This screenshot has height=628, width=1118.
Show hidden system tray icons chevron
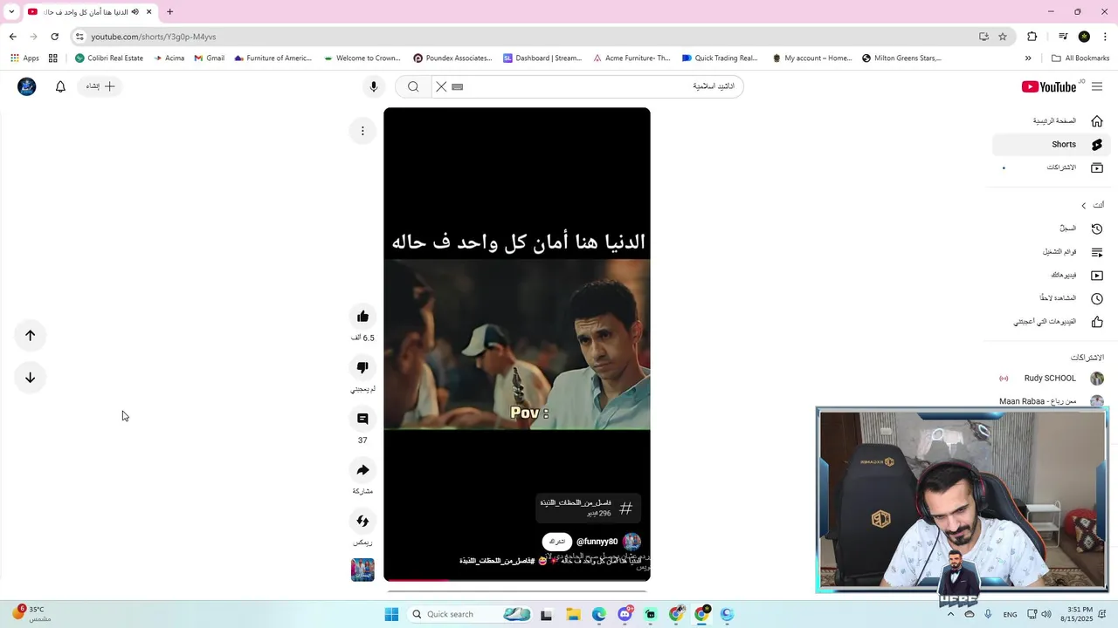[950, 614]
